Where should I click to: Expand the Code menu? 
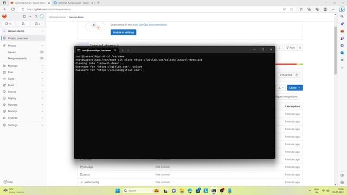click(23, 79)
